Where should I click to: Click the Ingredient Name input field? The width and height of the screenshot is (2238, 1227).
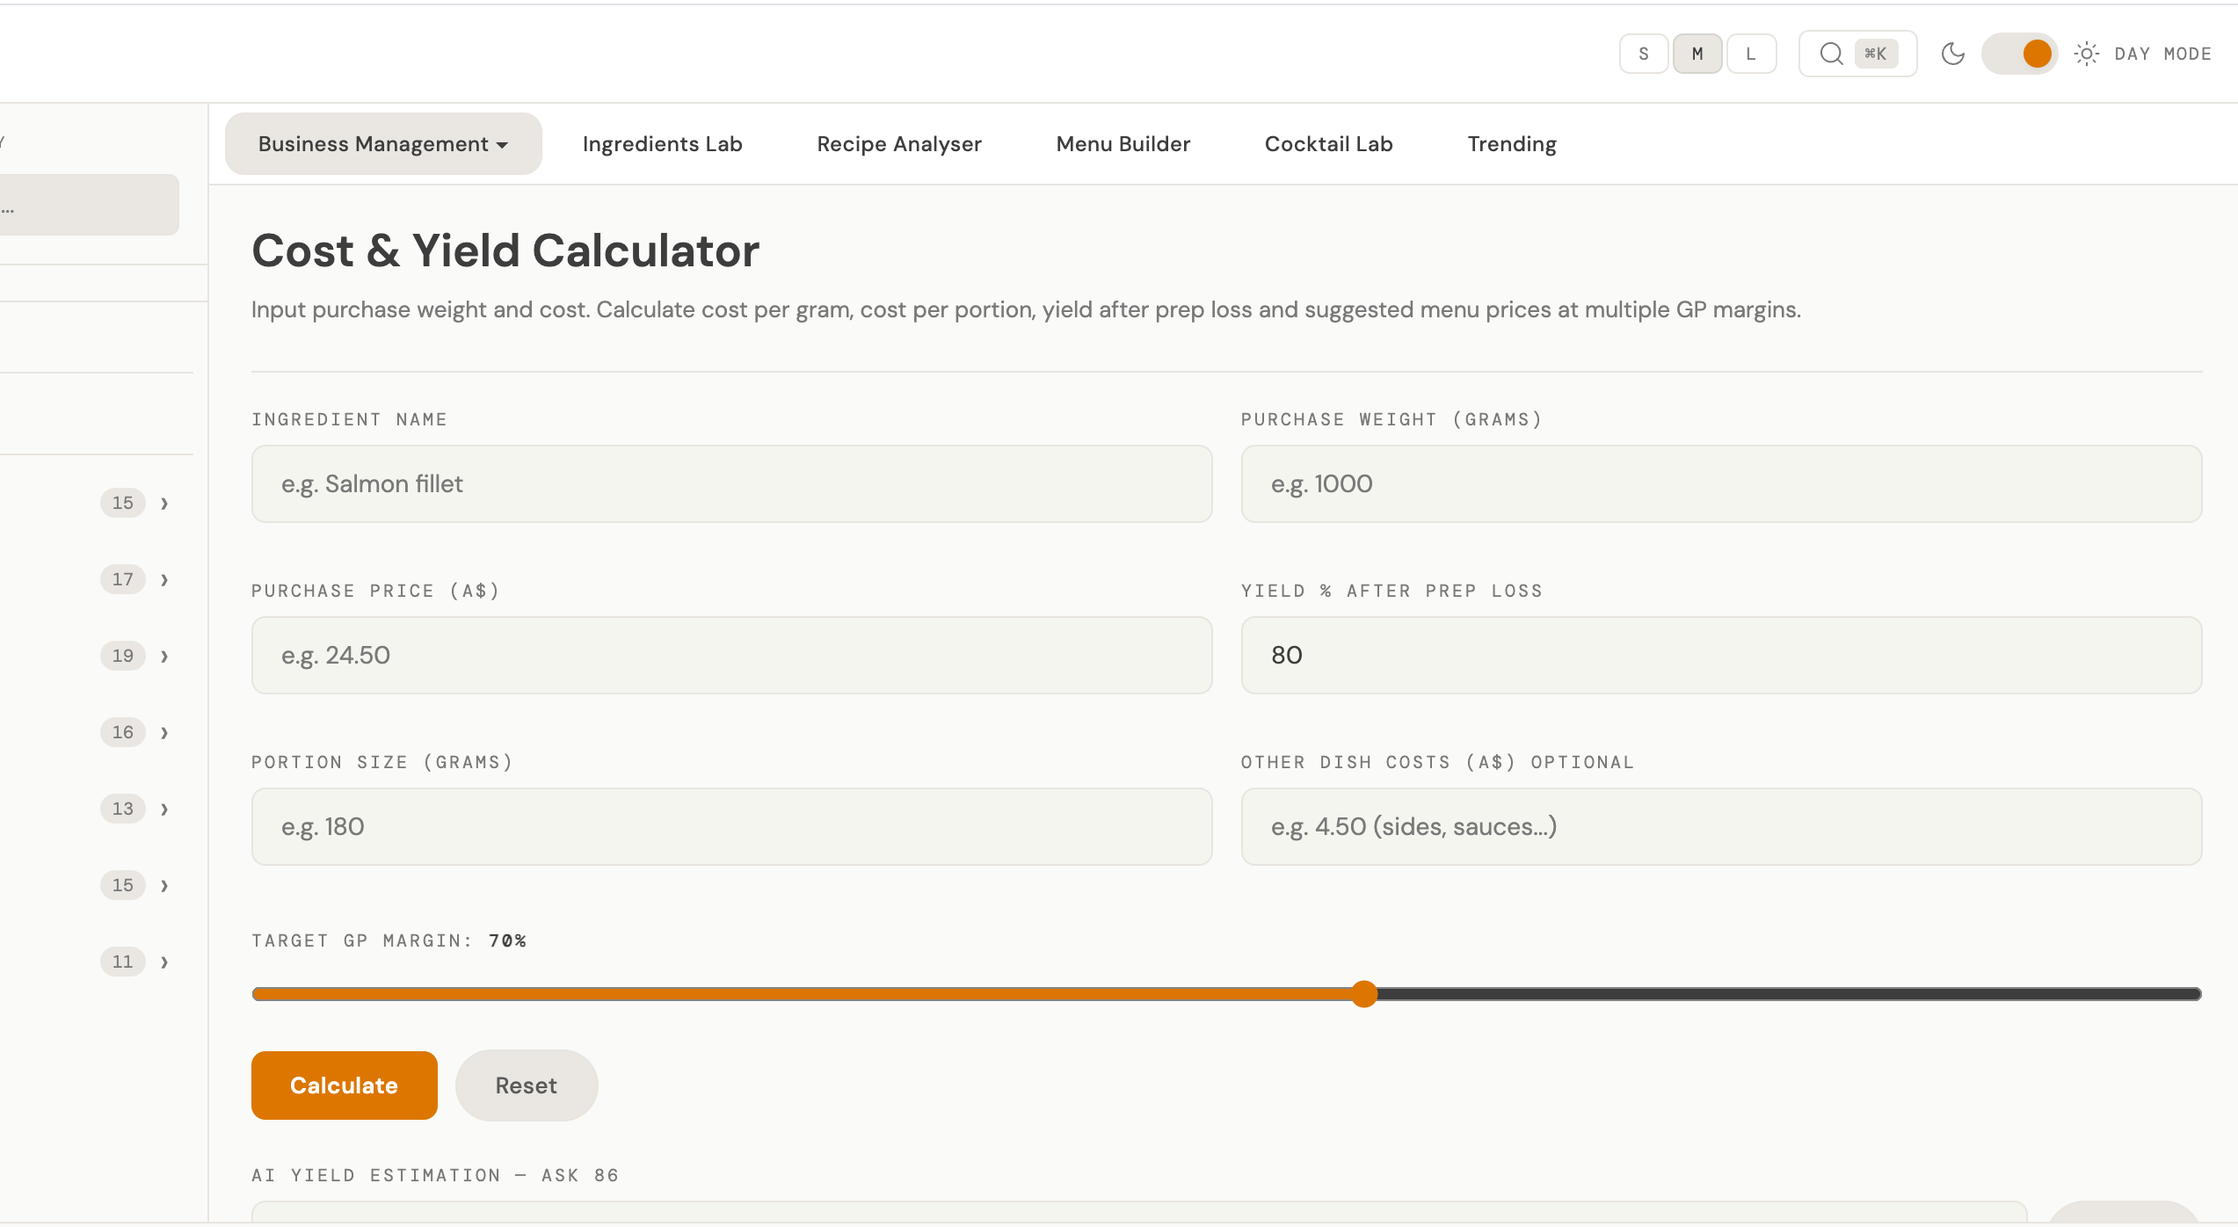point(731,483)
